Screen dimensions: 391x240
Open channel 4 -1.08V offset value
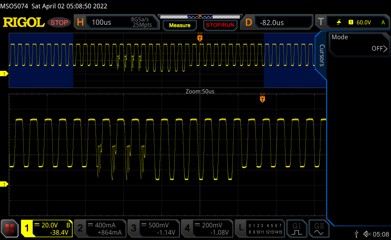(220, 232)
